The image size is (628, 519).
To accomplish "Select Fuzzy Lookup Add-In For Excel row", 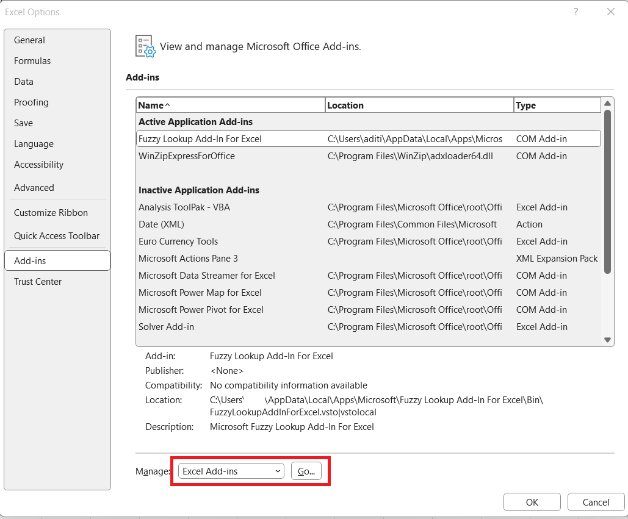I will (x=369, y=139).
